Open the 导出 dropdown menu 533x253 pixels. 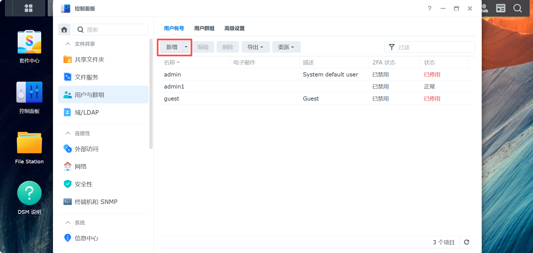point(255,47)
